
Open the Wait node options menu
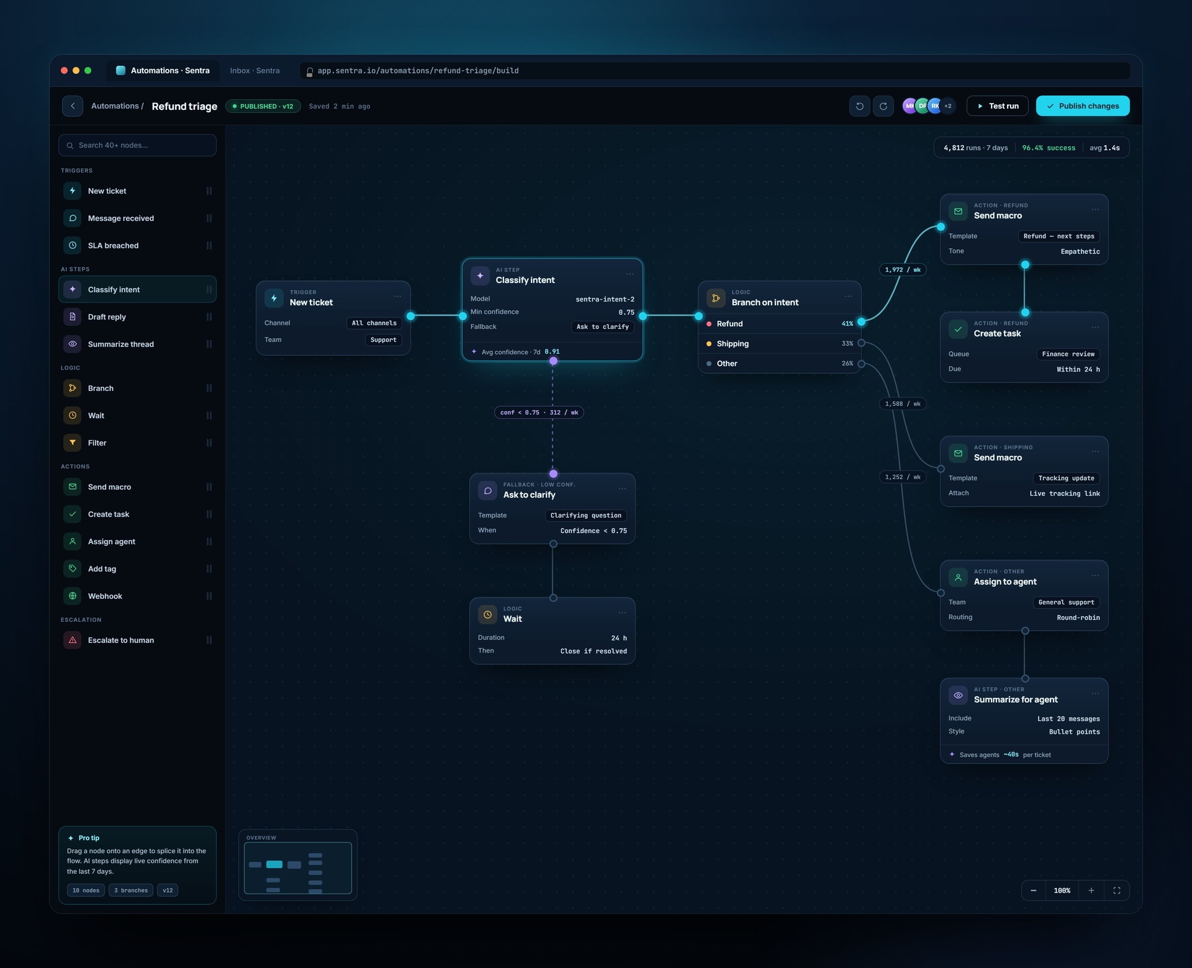(622, 613)
